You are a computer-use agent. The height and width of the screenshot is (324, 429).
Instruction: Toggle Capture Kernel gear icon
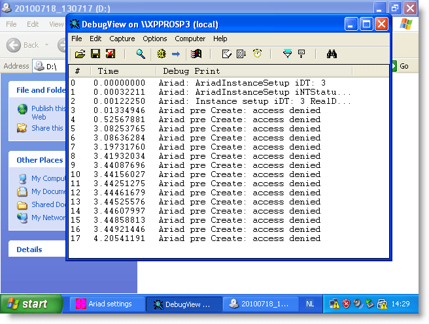click(x=161, y=54)
